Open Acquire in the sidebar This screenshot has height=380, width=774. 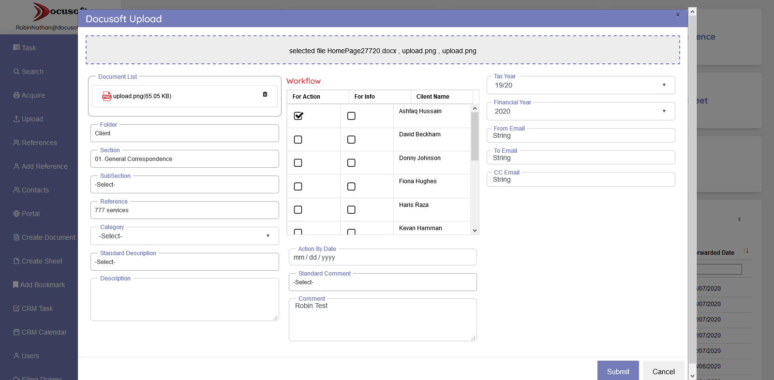tap(29, 95)
